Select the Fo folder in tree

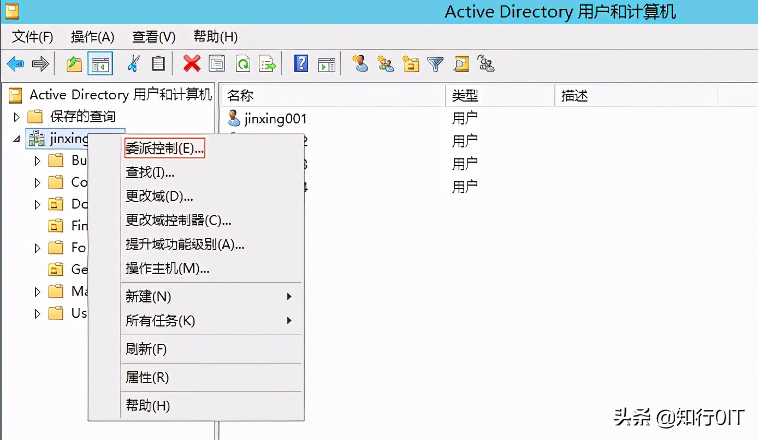(x=79, y=247)
